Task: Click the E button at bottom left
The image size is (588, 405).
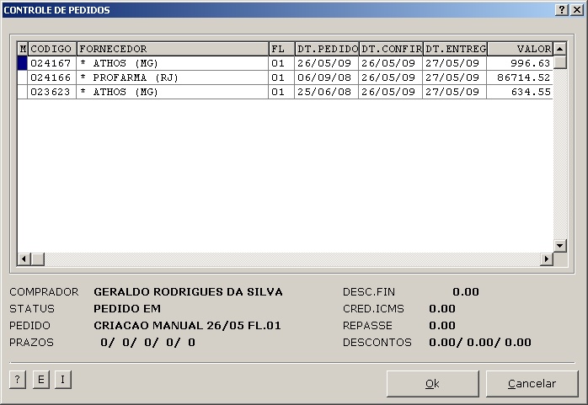Action: click(40, 380)
